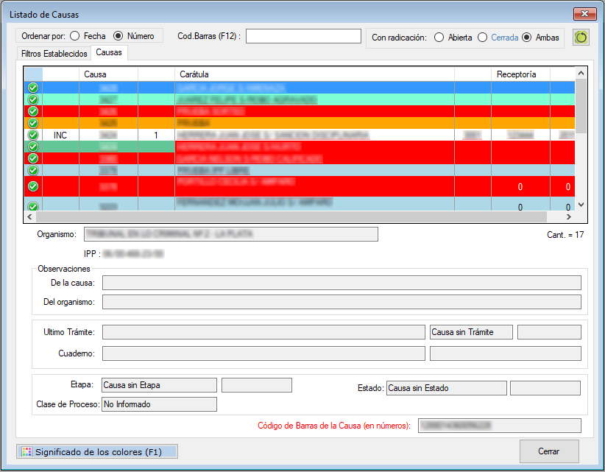Click the check icon in the INC row
The width and height of the screenshot is (605, 472).
(x=33, y=135)
